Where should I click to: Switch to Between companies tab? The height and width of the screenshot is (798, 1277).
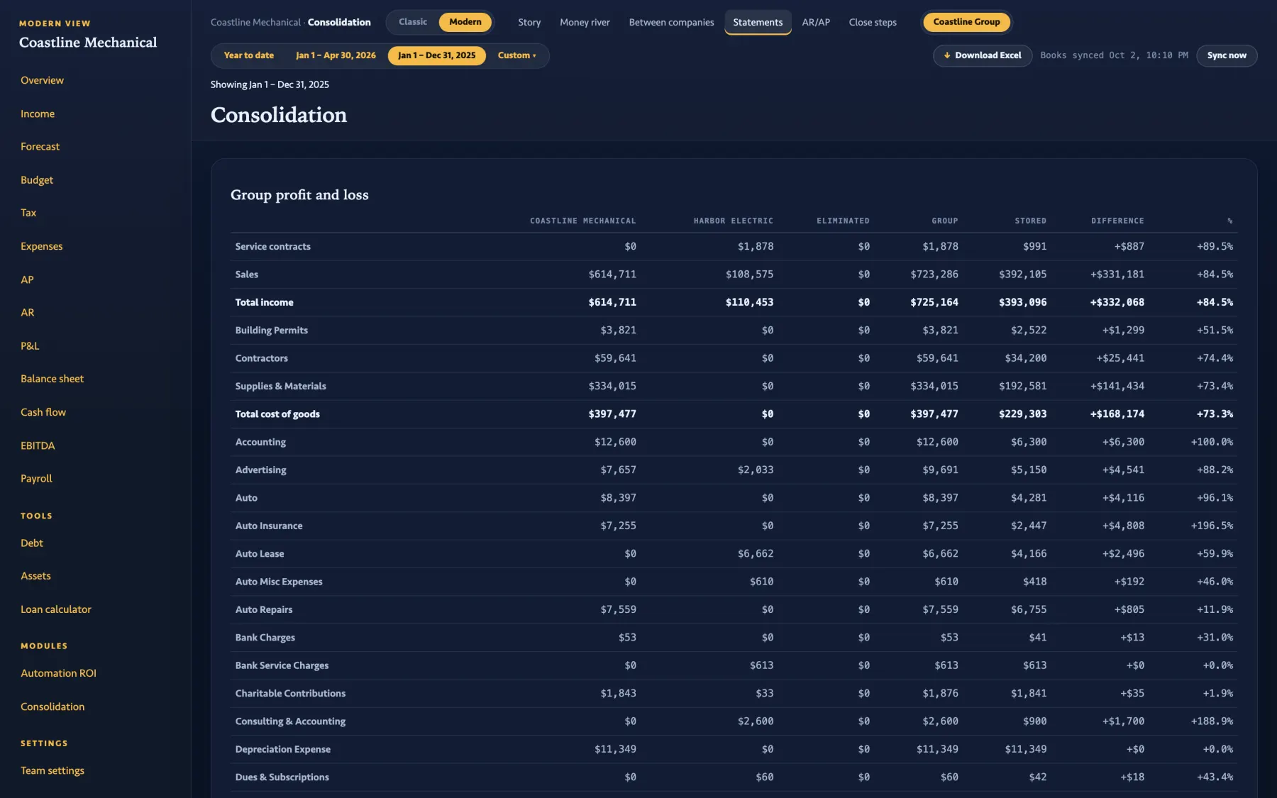click(671, 22)
